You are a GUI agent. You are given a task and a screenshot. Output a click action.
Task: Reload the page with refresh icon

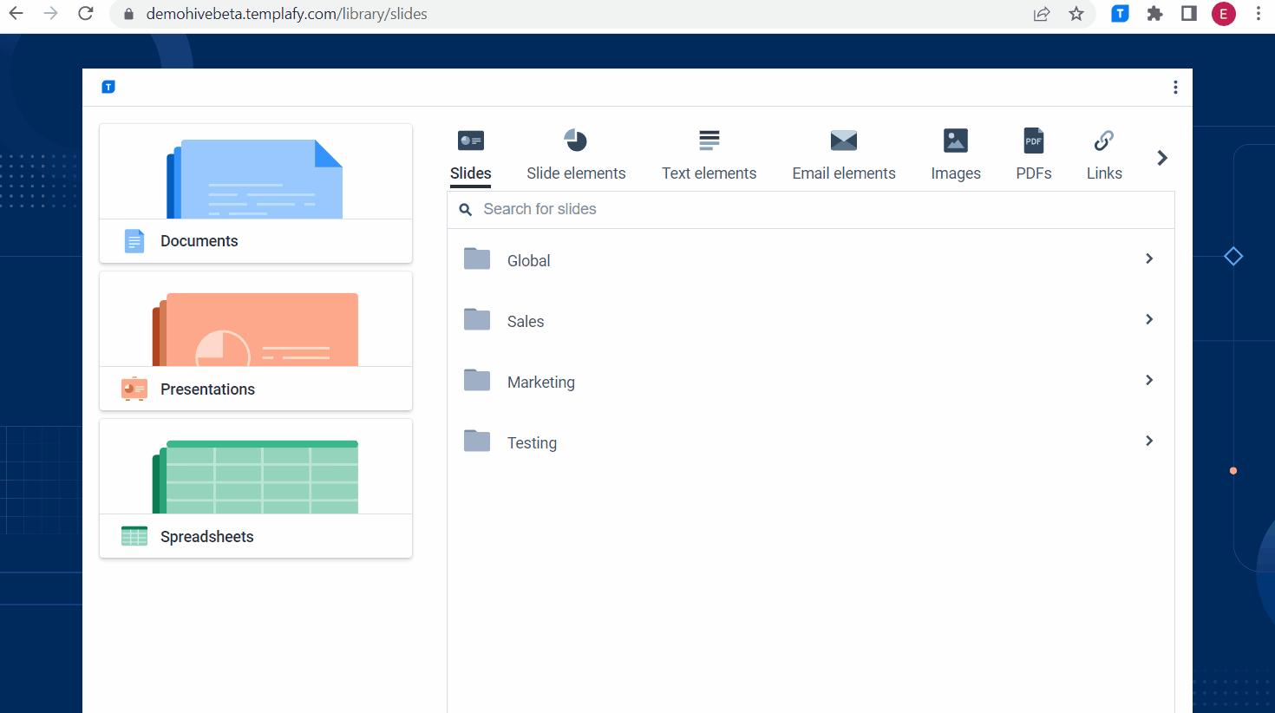coord(85,14)
